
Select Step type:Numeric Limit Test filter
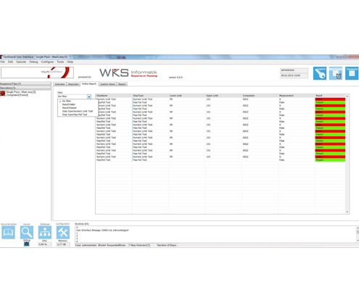coord(78,111)
